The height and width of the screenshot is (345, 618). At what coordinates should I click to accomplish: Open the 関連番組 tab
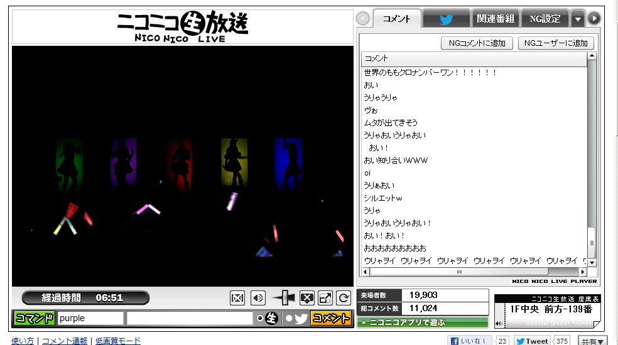pos(496,19)
